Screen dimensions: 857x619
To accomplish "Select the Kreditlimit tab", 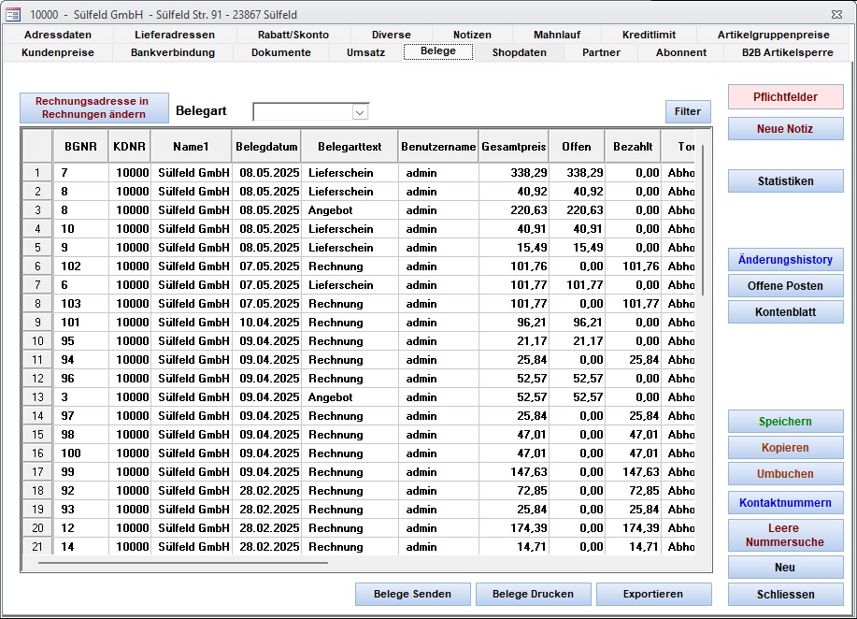I will (x=649, y=35).
